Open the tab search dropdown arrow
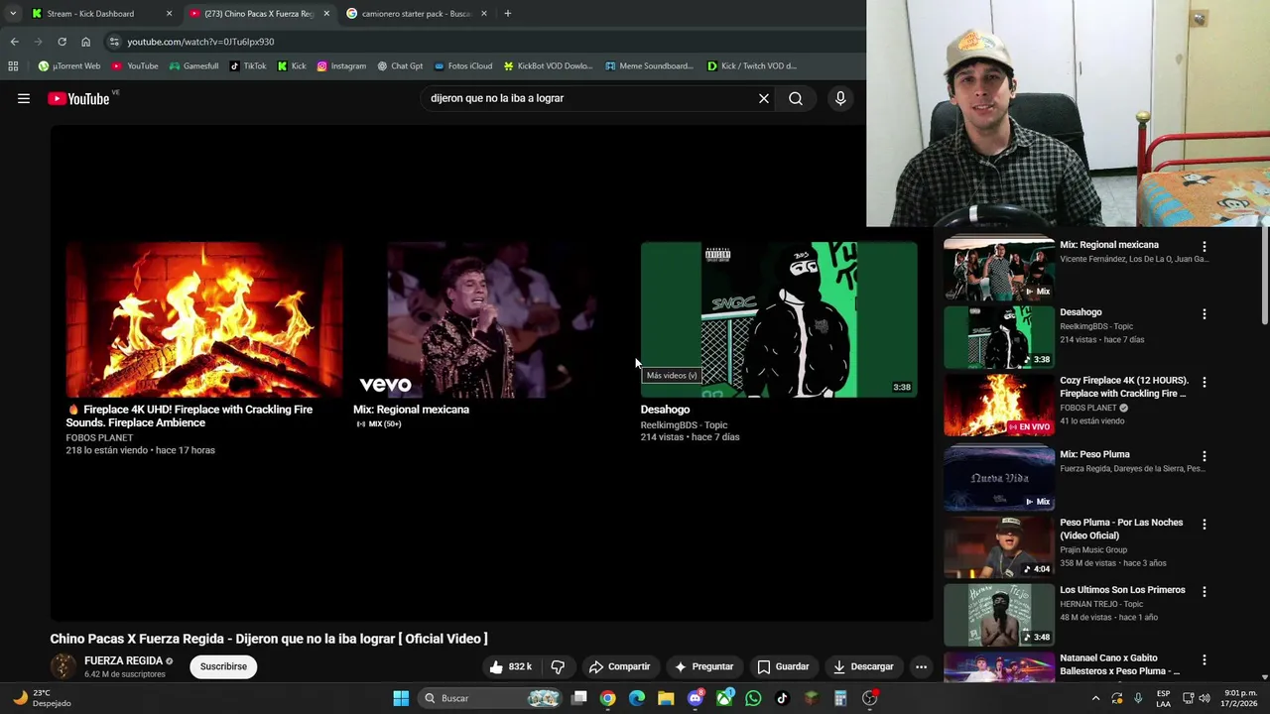This screenshot has width=1270, height=714. pyautogui.click(x=12, y=14)
